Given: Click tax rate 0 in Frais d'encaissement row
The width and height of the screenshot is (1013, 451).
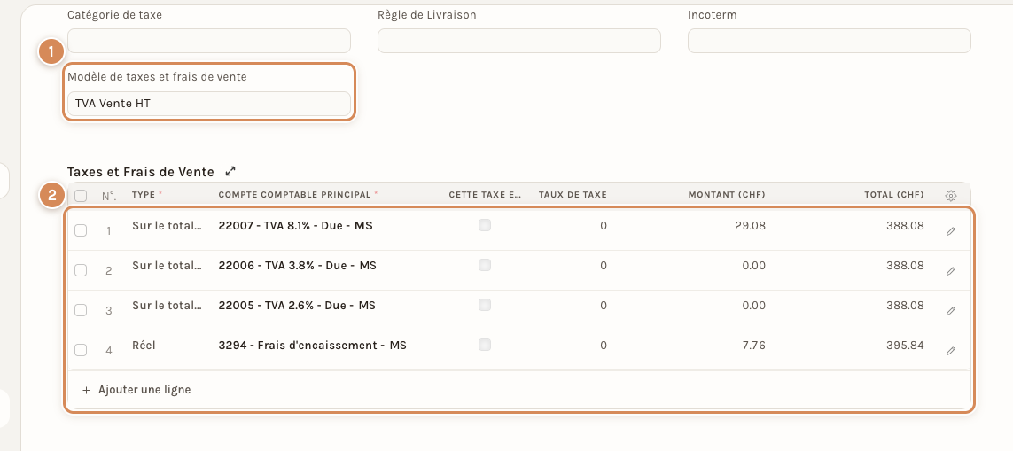Looking at the screenshot, I should point(604,346).
